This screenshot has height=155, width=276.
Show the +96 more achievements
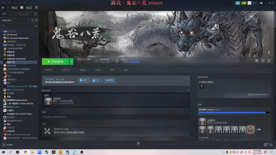click(x=258, y=130)
